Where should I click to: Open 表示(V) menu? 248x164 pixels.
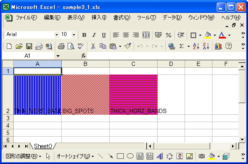point(76,18)
